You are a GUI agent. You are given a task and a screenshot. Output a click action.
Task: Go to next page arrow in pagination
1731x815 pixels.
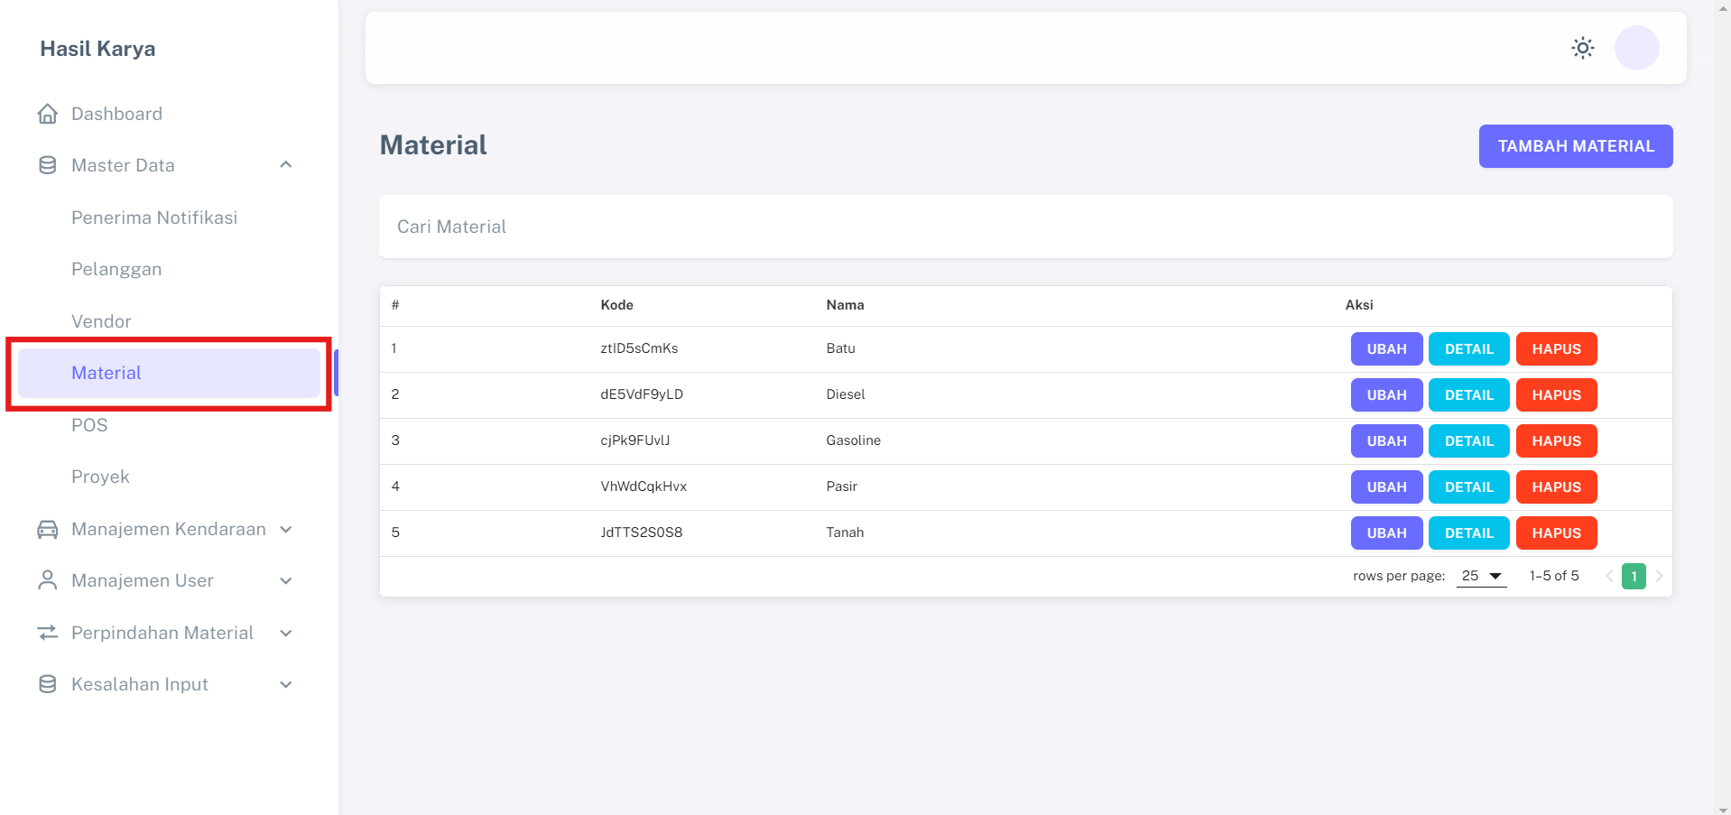pos(1659,576)
